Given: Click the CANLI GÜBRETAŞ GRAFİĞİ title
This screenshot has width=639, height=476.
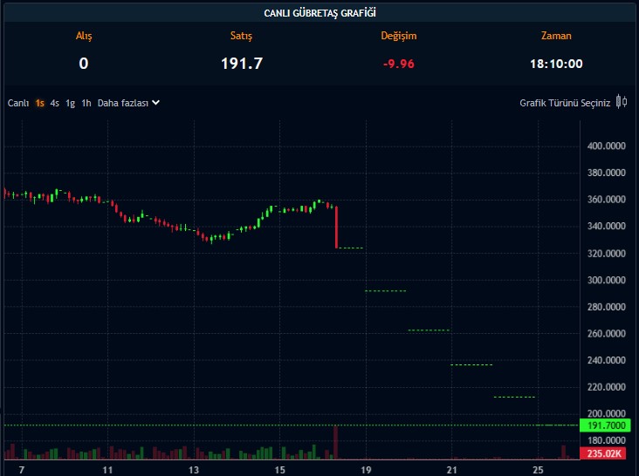Looking at the screenshot, I should point(319,13).
